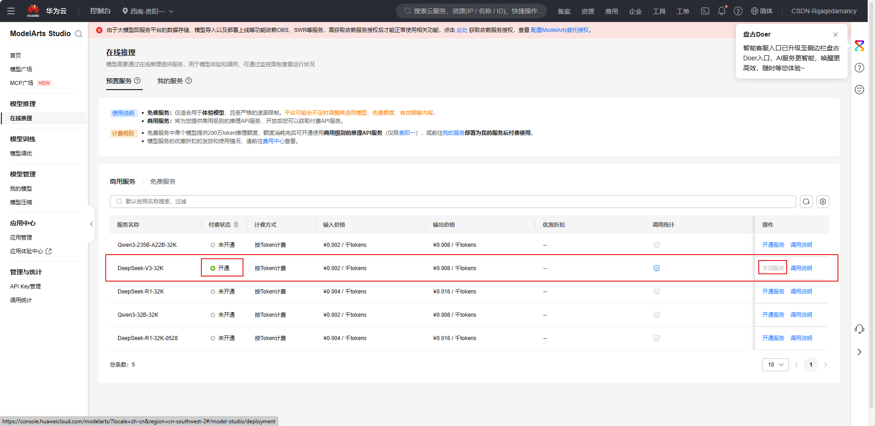875x426 pixels.
Task: Click the ModelArts Studio search icon
Action: [x=79, y=34]
